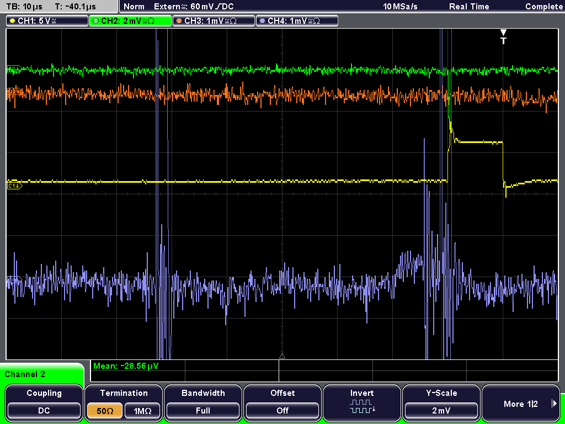Click the purple dot in CH4 tab
Image resolution: width=565 pixels, height=424 pixels.
click(x=262, y=21)
